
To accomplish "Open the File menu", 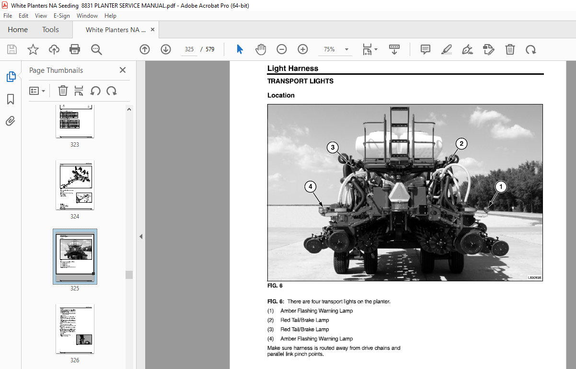I will 8,16.
